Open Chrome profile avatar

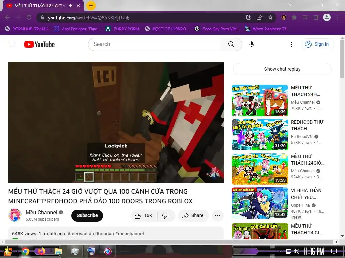(x=327, y=17)
